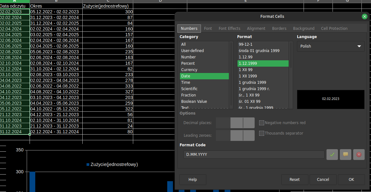Open the Borders tab
The height and width of the screenshot is (192, 371).
[279, 28]
